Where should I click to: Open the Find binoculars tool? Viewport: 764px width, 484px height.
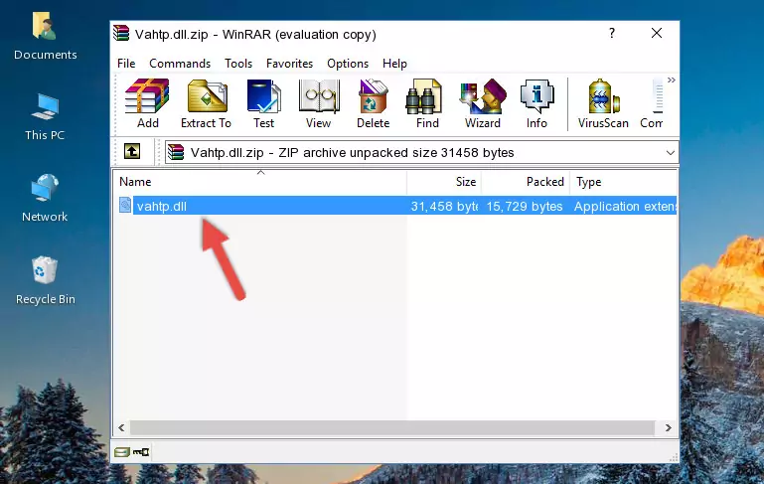click(427, 103)
